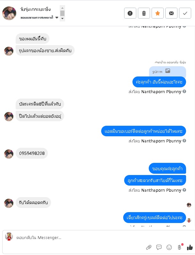Toggle the orange star follow-up marker
The width and height of the screenshot is (195, 255).
coord(158,13)
